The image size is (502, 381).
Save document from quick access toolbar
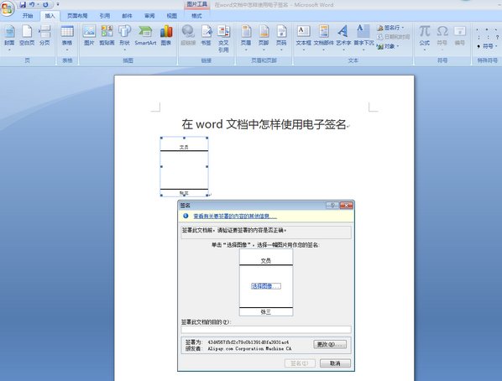[23, 4]
